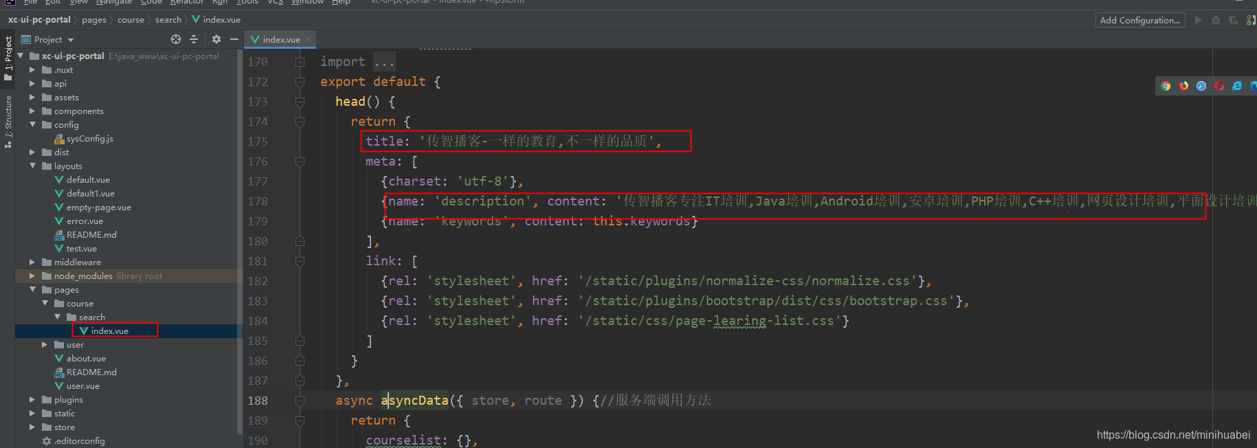
Task: Click the 'pages' breadcrumb in navigation bar
Action: (94, 20)
